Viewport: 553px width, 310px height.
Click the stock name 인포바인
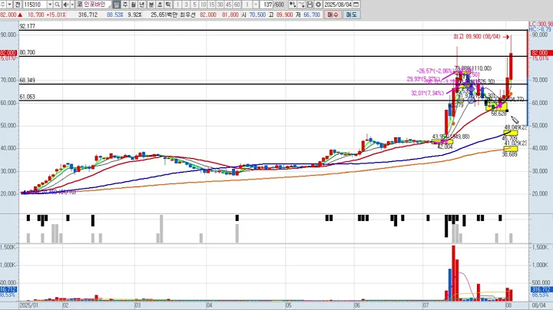tap(94, 5)
